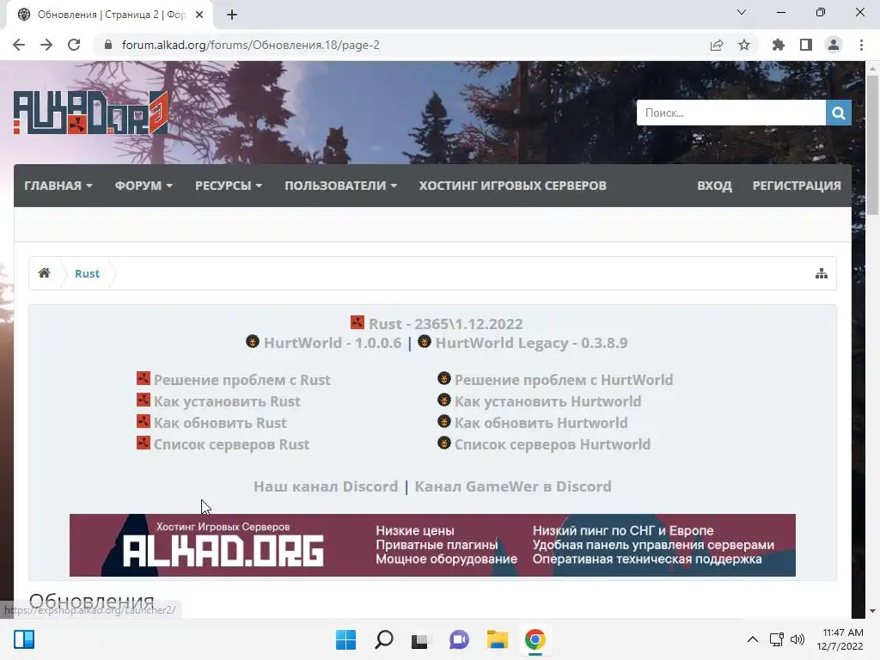Open Как установить Hurtworld link
This screenshot has height=660, width=880.
[x=547, y=401]
